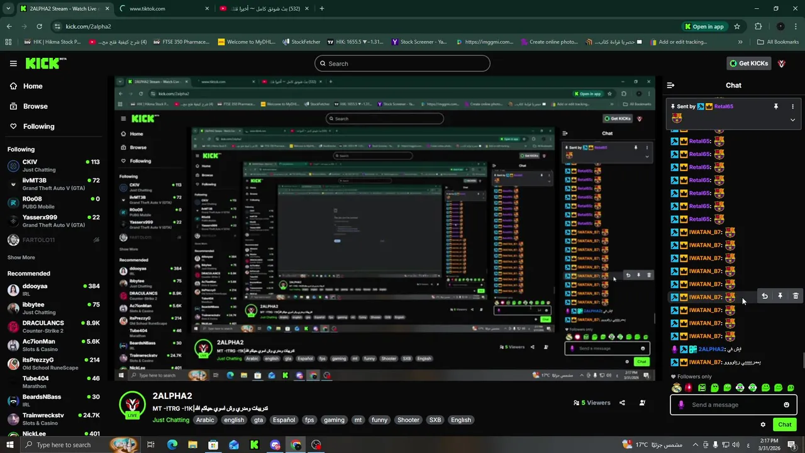
Task: Open Microsoft Edge from the taskbar
Action: coord(172,445)
